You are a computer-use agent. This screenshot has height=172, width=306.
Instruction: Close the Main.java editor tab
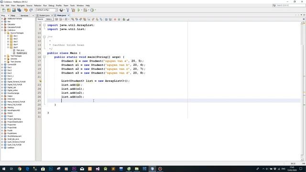(68, 15)
